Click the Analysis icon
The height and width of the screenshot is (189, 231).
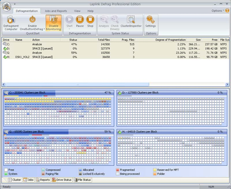click(x=104, y=19)
